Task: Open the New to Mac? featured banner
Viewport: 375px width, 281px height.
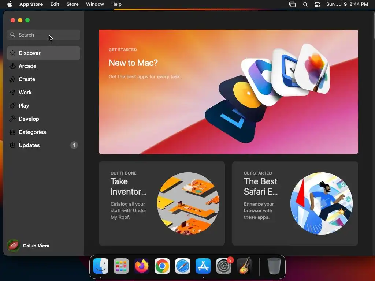Action: 229,92
